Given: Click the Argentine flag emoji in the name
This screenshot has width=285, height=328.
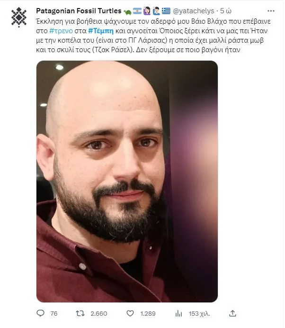Looking at the screenshot, I should click(137, 11).
